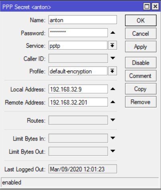This screenshot has height=190, width=161.
Task: Expand the Limit Bytes Out field
Action: [113, 151]
